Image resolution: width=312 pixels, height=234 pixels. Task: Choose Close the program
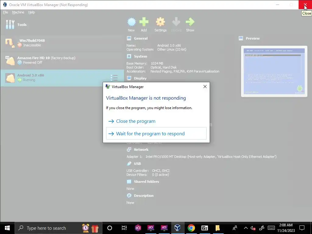[156, 121]
